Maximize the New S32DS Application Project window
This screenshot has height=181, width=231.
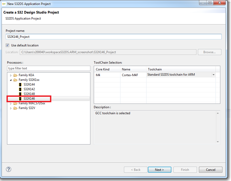[210, 3]
